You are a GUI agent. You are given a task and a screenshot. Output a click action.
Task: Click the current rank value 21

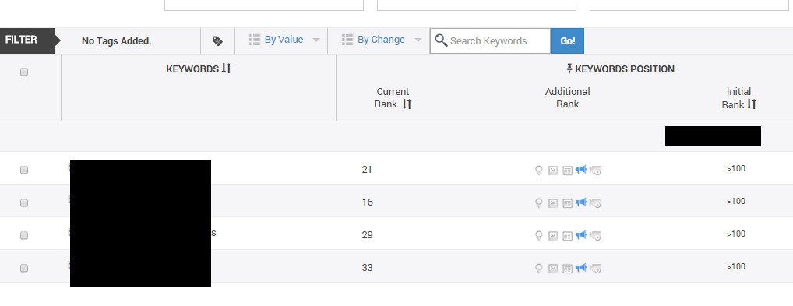tap(367, 170)
